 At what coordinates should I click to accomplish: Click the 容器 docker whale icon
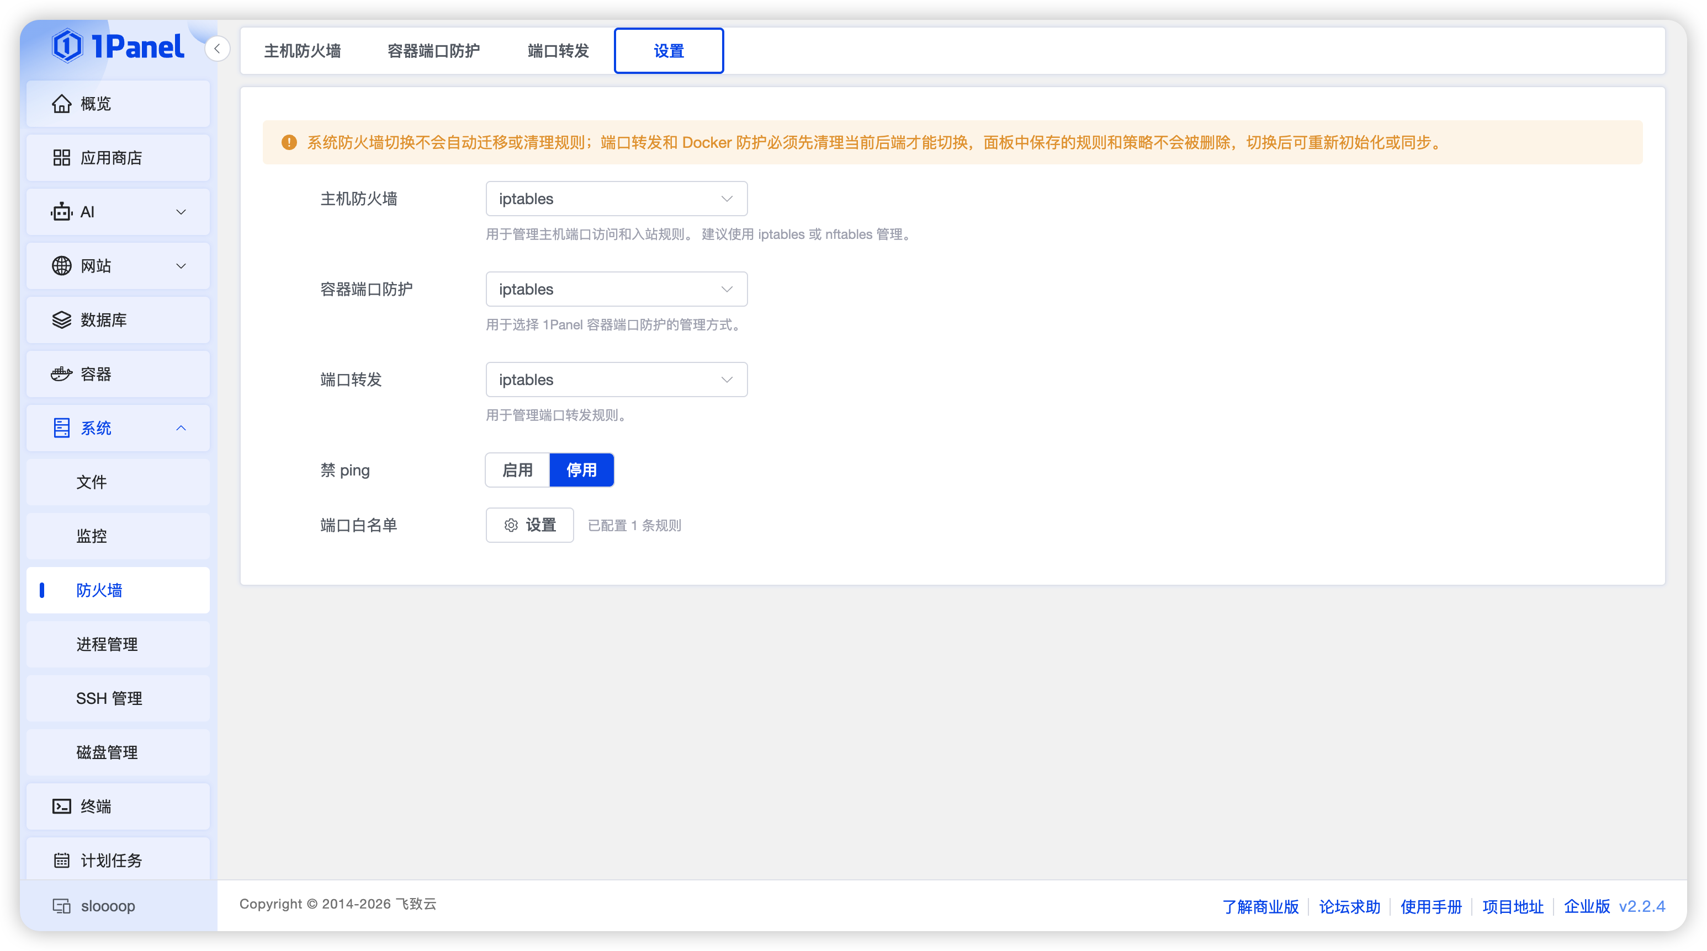62,374
